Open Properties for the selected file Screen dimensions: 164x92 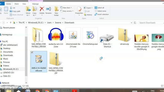point(79,11)
